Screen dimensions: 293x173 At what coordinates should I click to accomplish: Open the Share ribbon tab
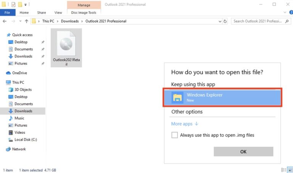[42, 13]
